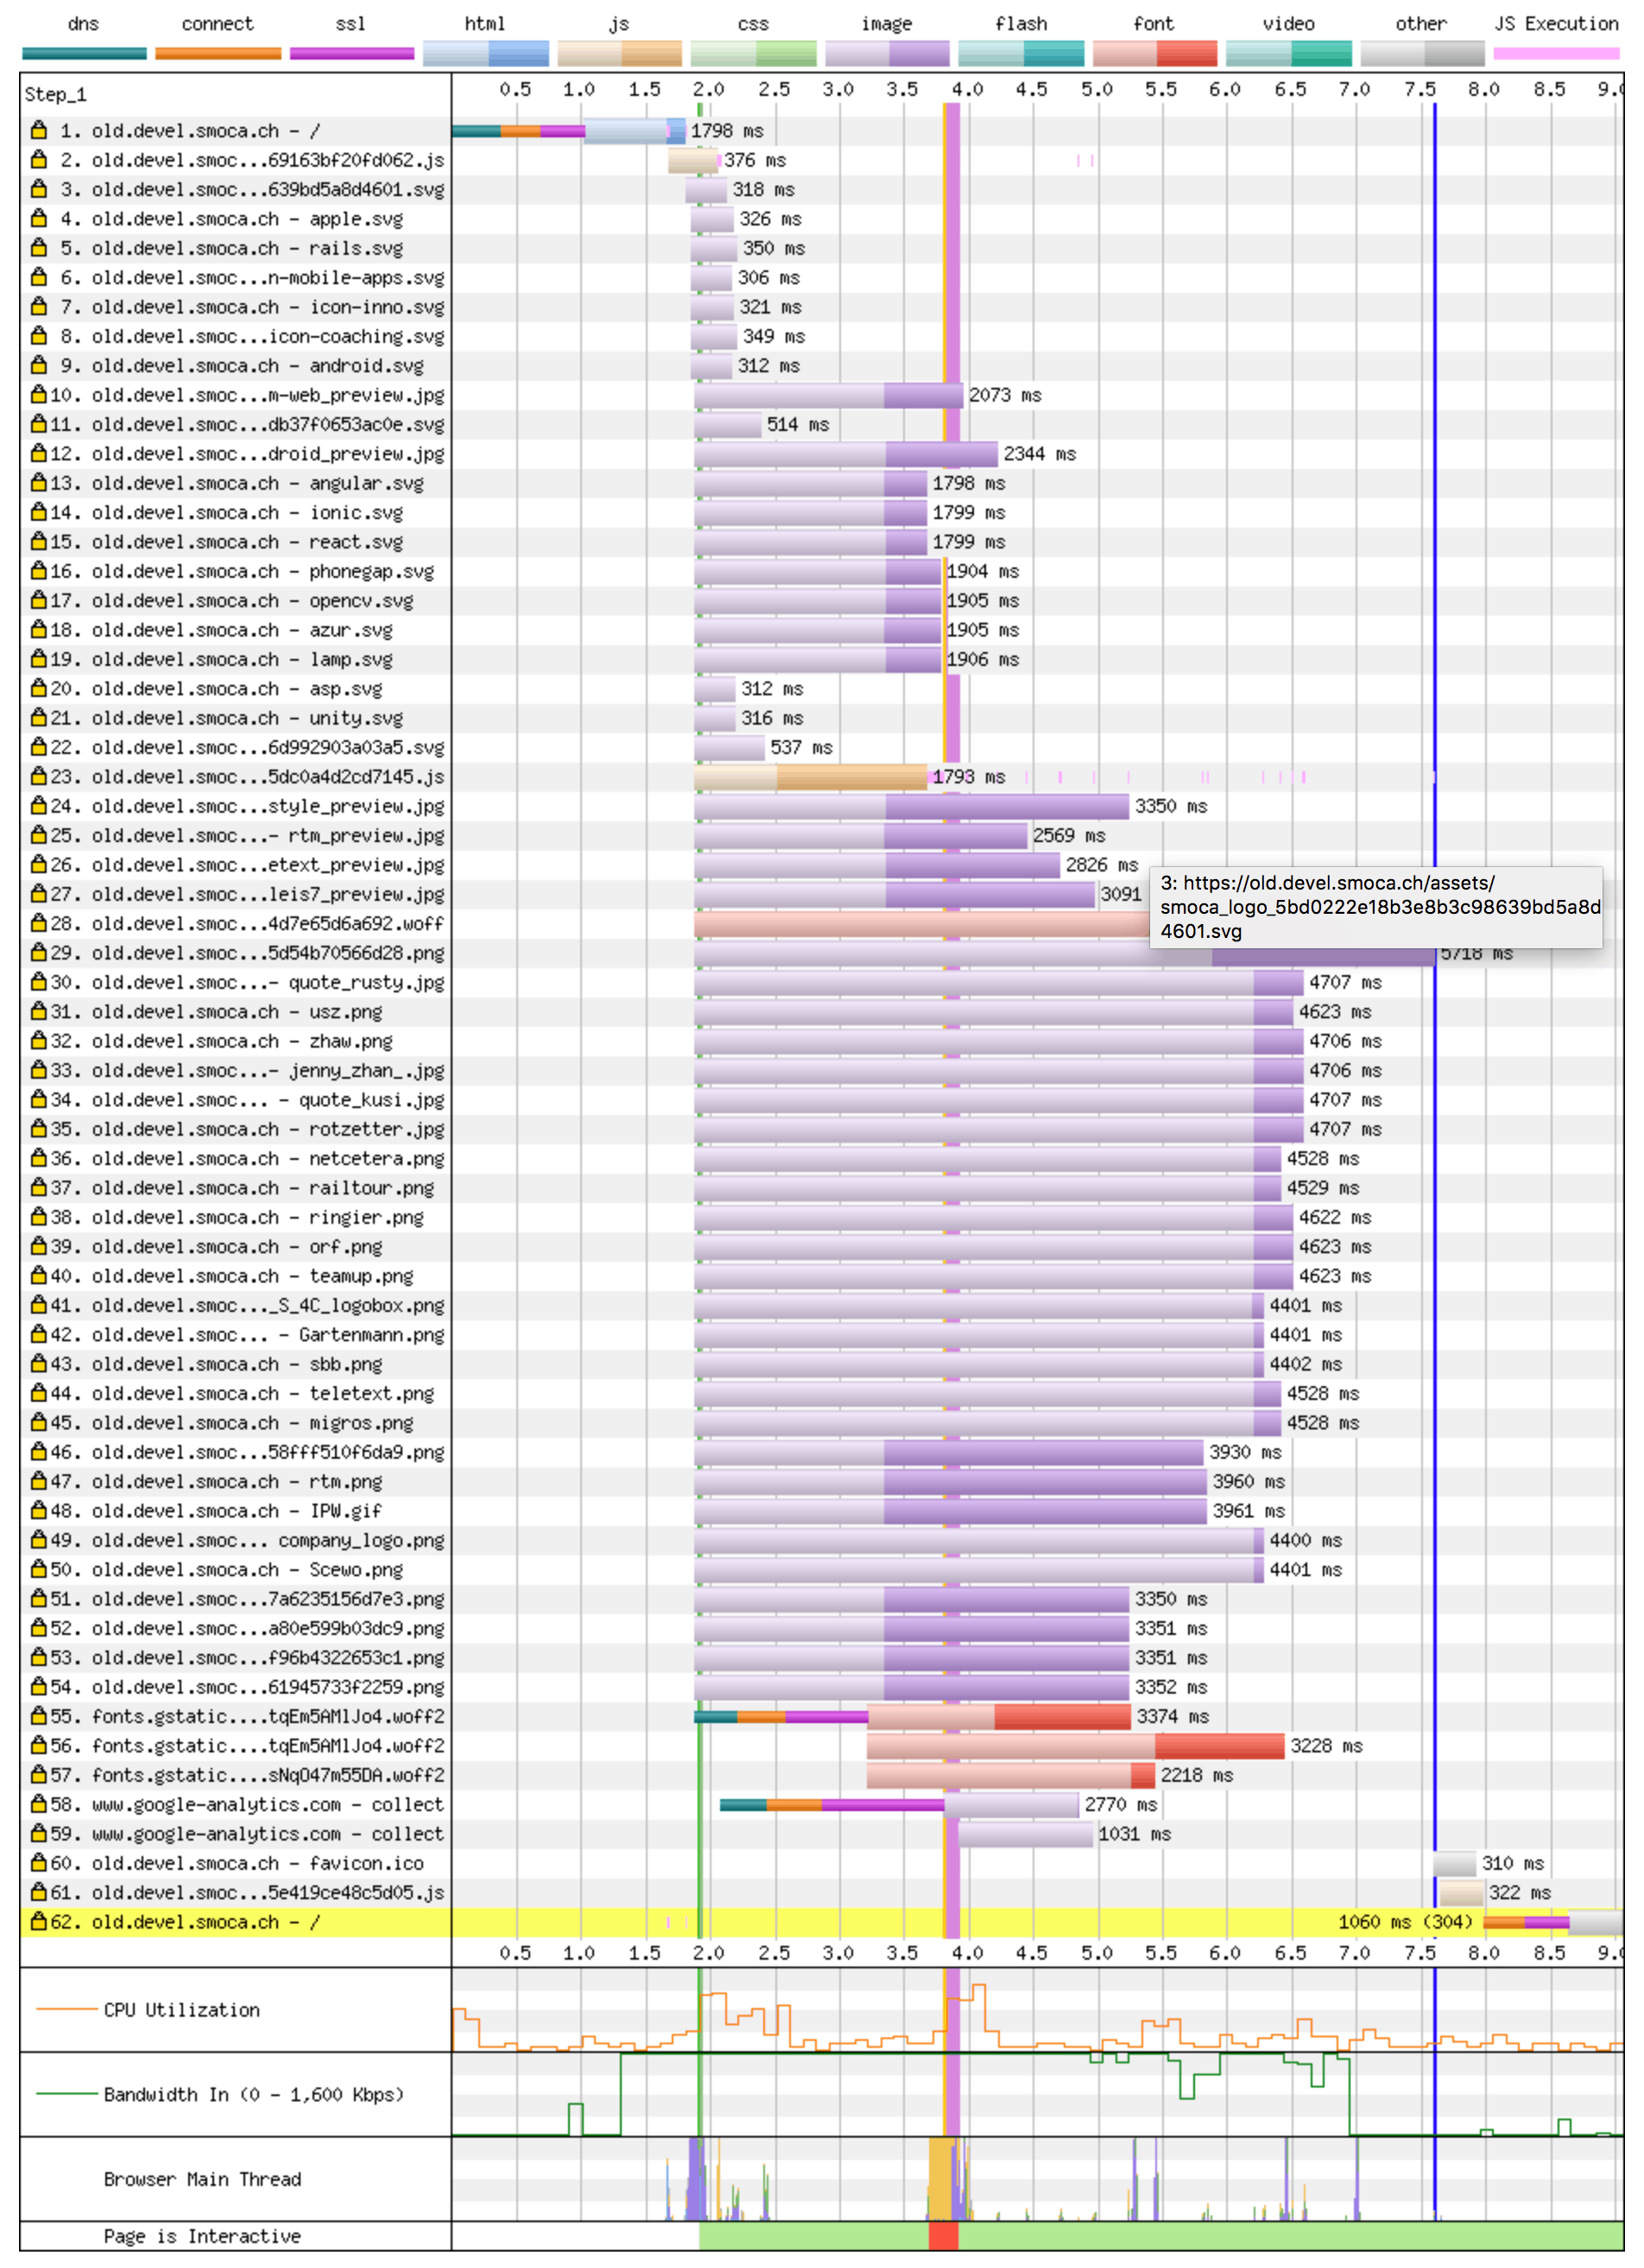Click the lock icon next to apple.svg
The height and width of the screenshot is (2268, 1644).
click(39, 218)
